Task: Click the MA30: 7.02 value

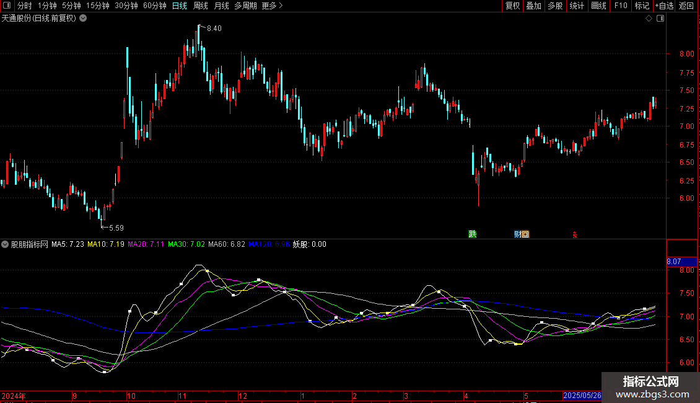Action: coord(186,244)
